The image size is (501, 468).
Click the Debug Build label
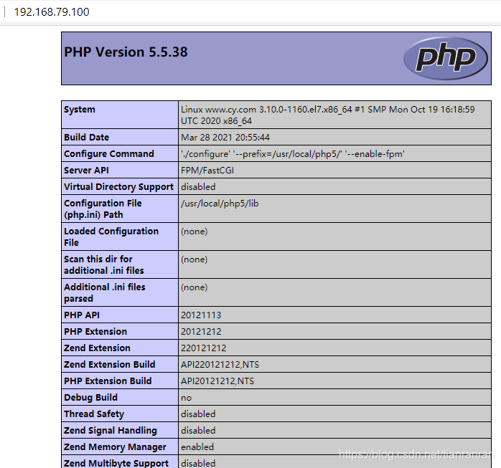[90, 398]
